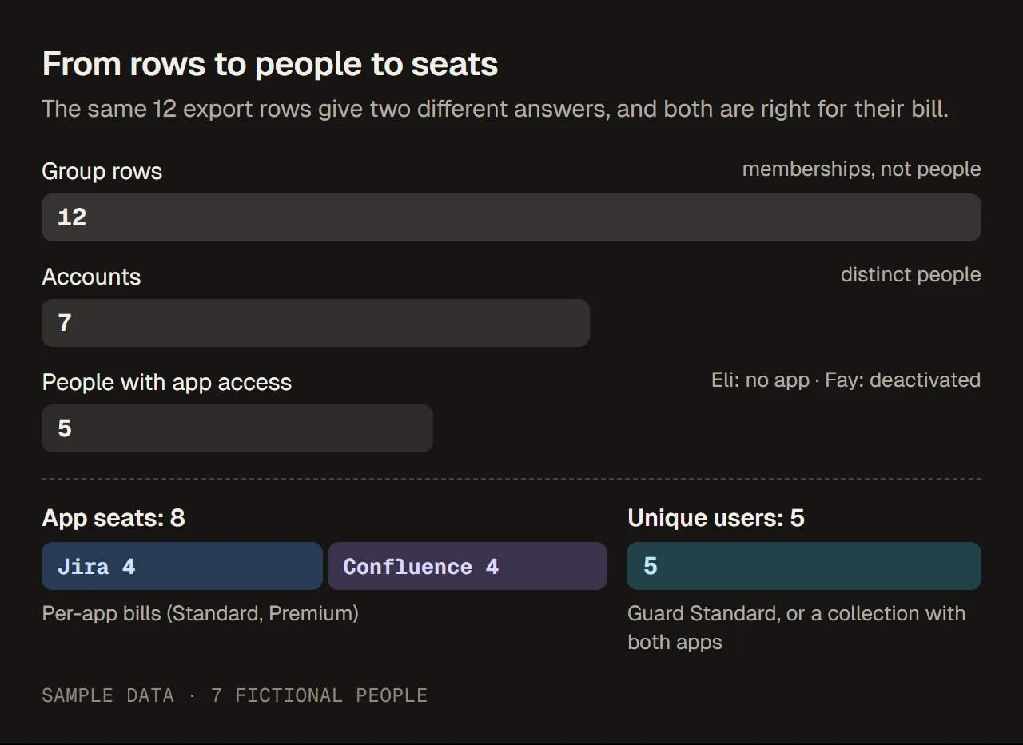Screen dimensions: 1023x745
Task: Select the 'distinct people' note
Action: pyautogui.click(x=911, y=275)
